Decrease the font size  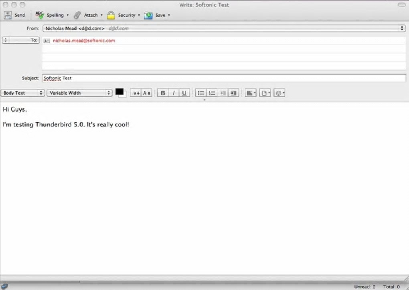pyautogui.click(x=136, y=93)
